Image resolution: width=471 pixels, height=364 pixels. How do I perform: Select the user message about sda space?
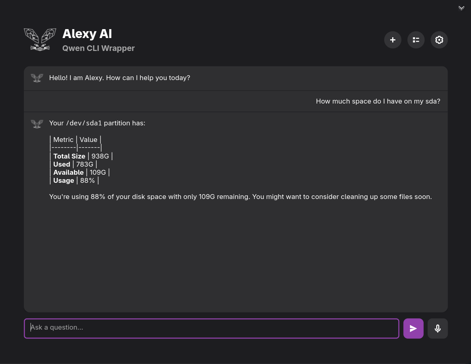(x=378, y=101)
